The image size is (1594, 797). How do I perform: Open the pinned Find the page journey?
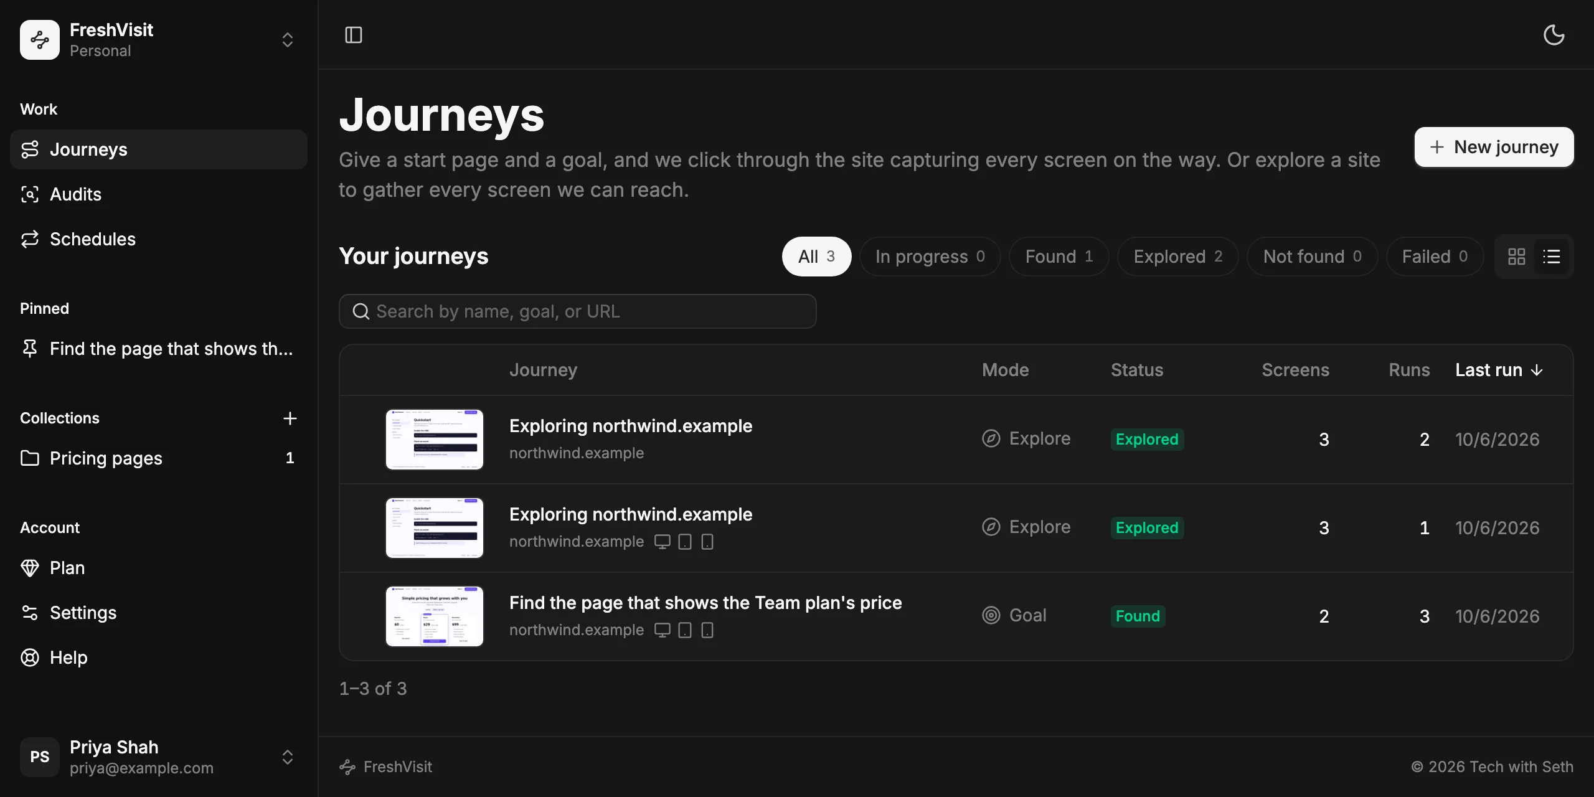point(158,349)
